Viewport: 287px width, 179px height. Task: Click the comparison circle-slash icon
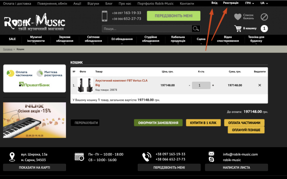click(264, 17)
